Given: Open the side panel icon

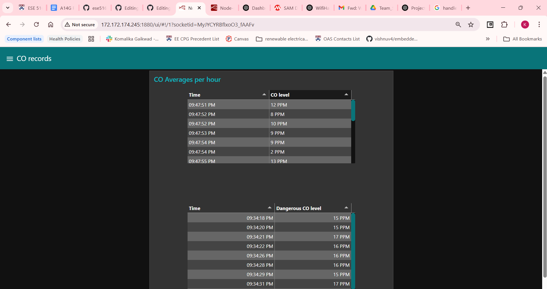Looking at the screenshot, I should [490, 25].
